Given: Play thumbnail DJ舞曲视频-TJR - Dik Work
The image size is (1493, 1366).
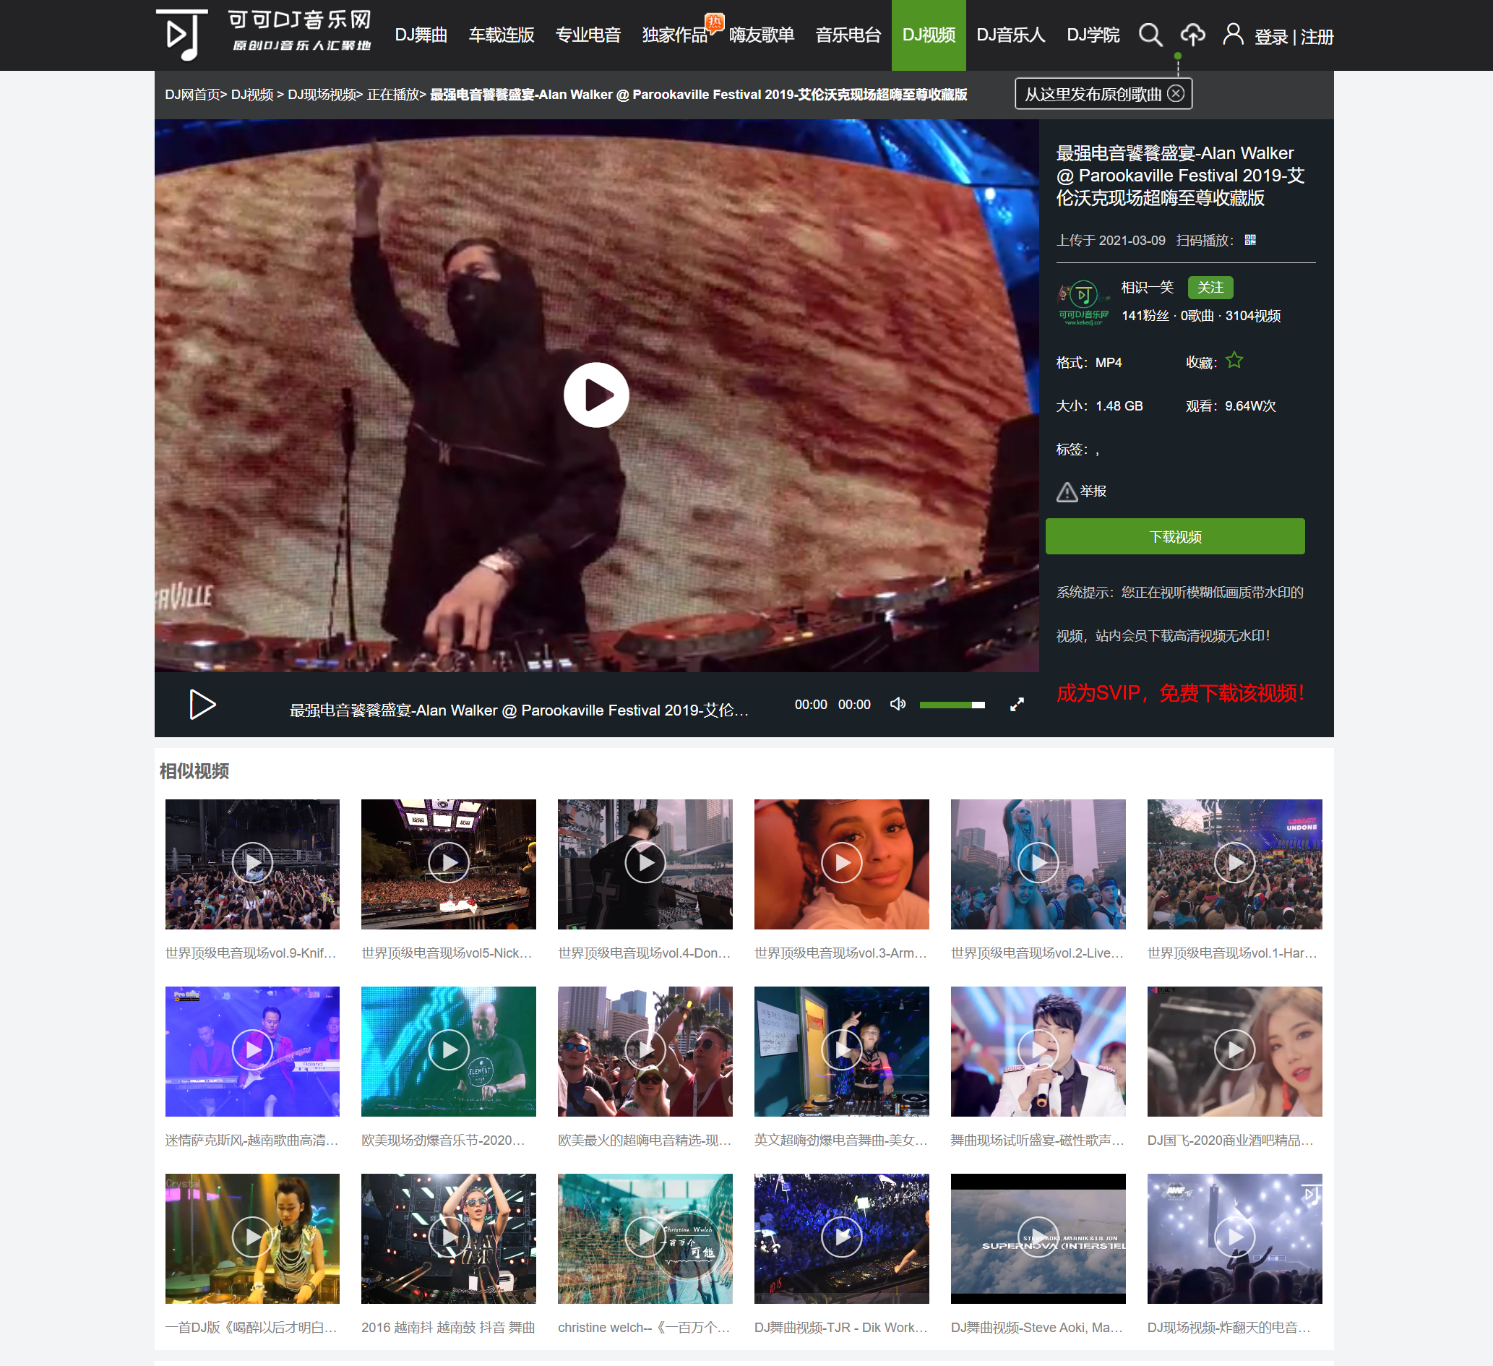Looking at the screenshot, I should [x=841, y=1239].
